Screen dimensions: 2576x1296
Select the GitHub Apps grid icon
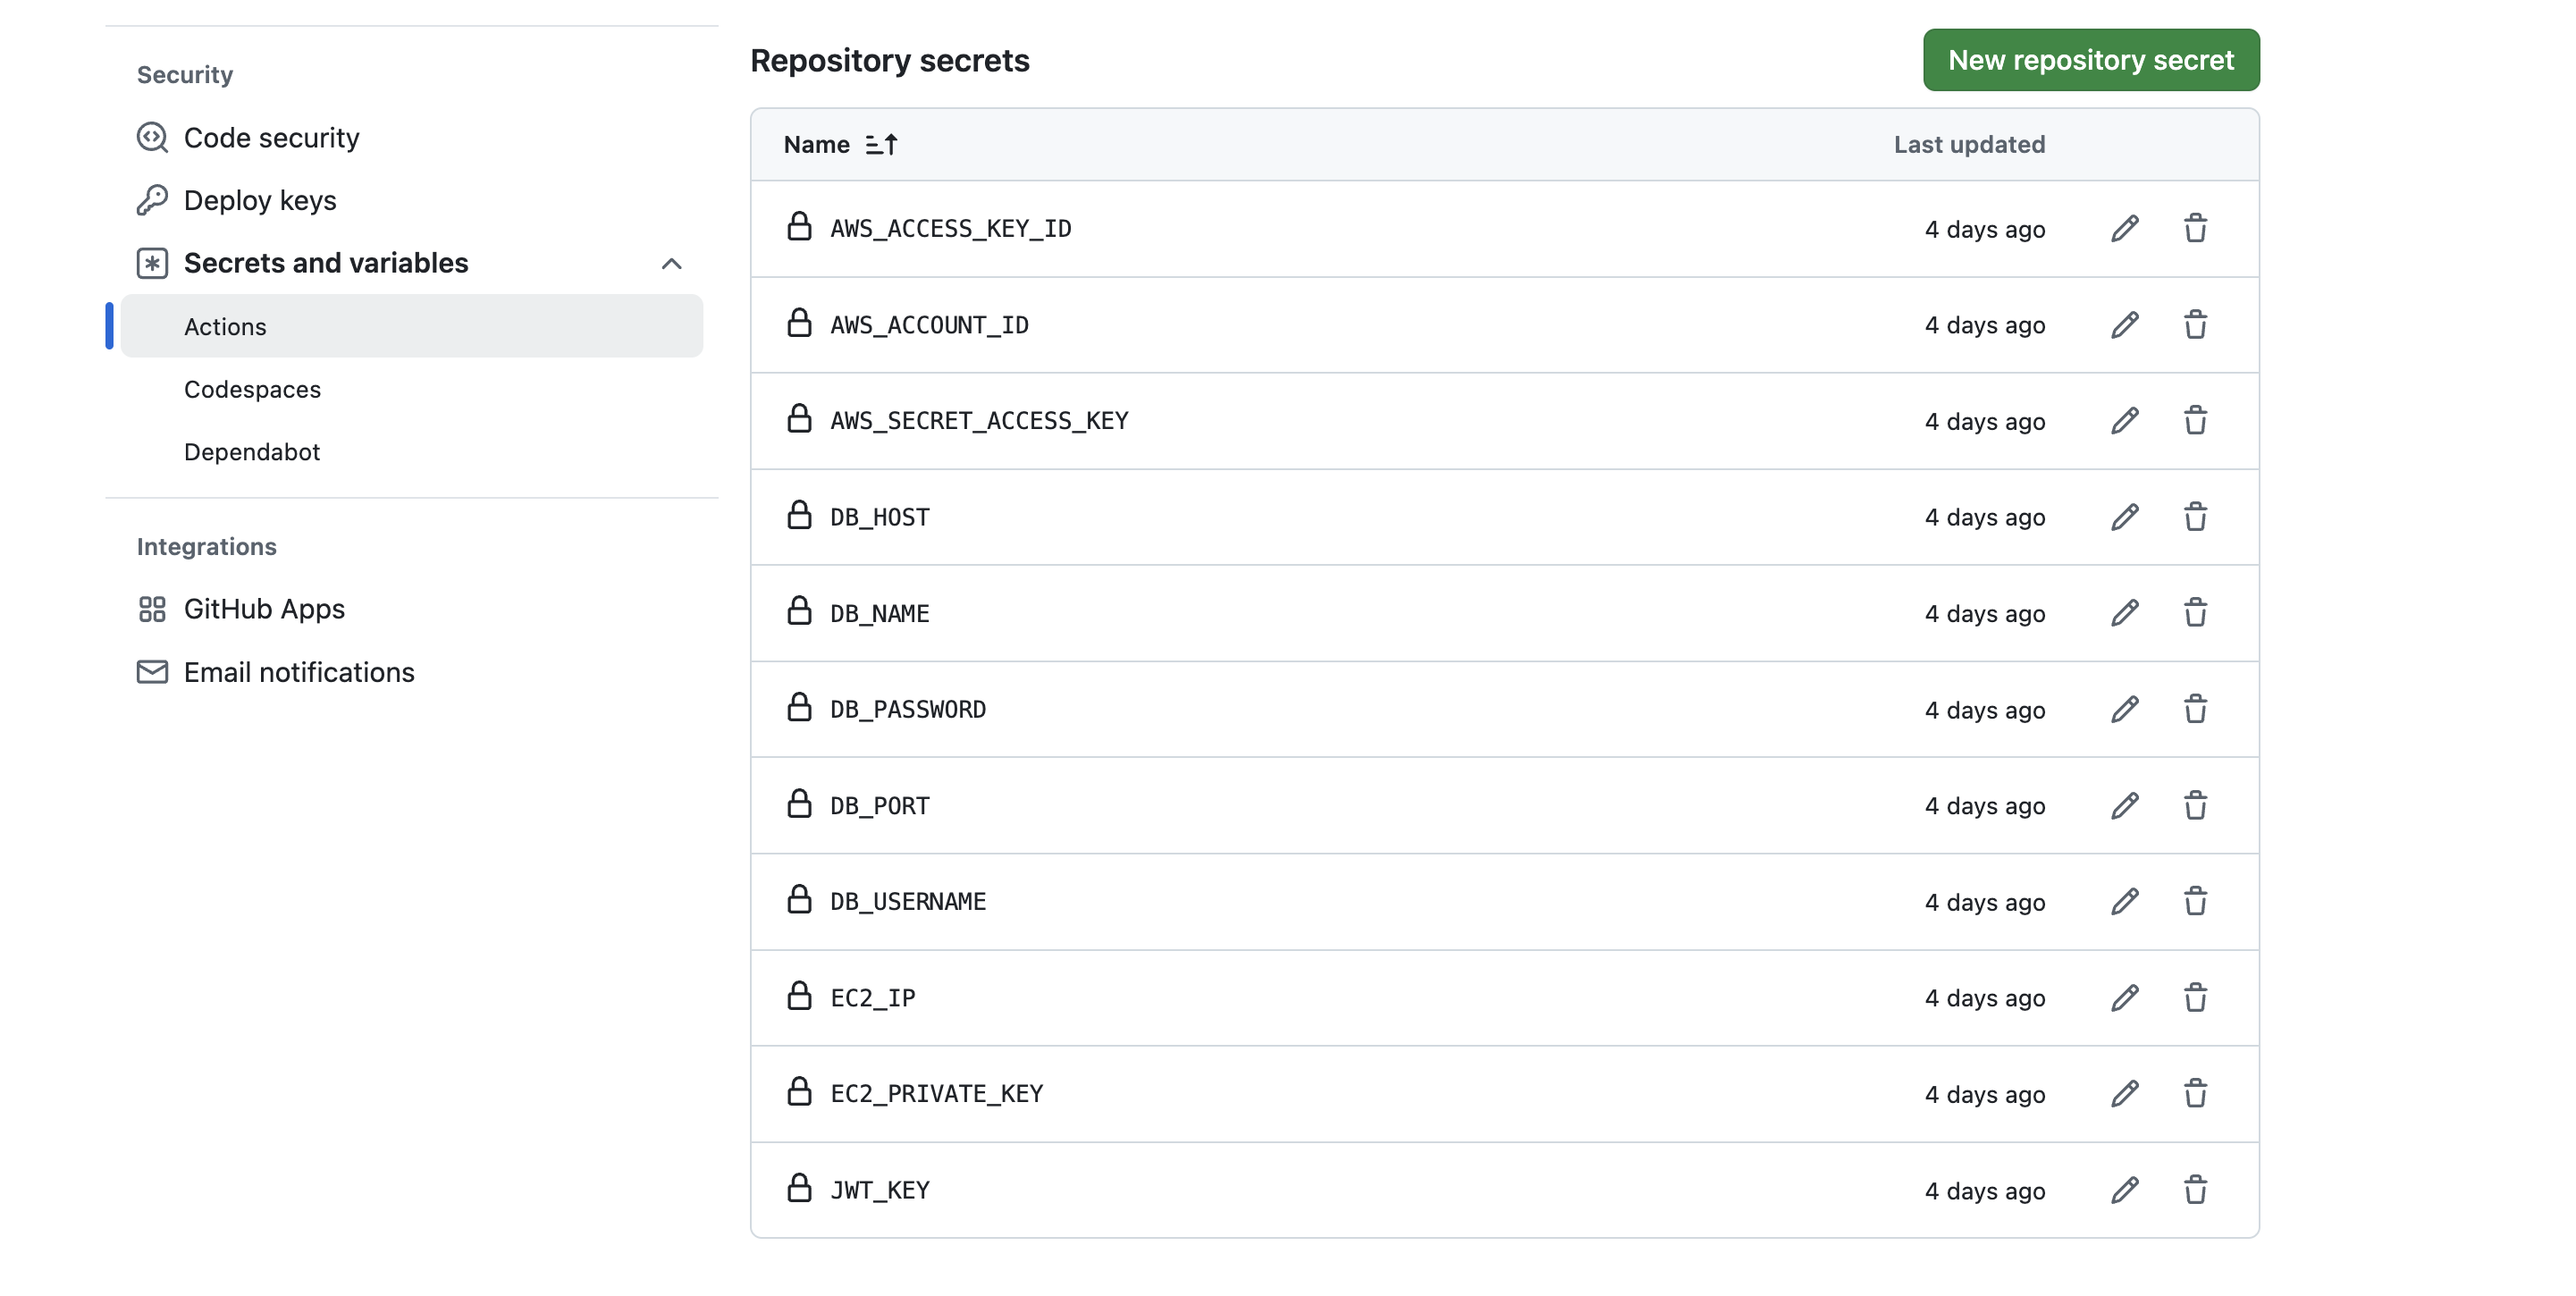point(151,608)
